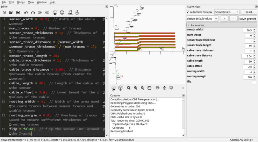Open the File menu
This screenshot has height=142, width=258.
(4, 2)
